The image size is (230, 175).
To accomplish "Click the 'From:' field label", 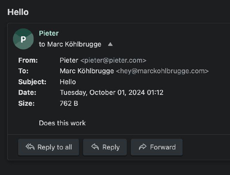I will point(28,60).
